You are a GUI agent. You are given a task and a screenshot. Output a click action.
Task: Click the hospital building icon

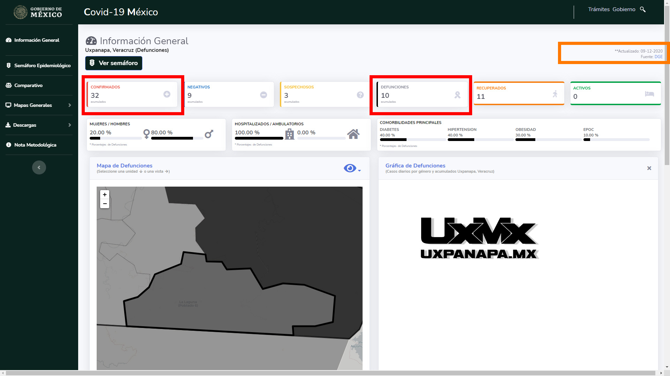point(290,134)
